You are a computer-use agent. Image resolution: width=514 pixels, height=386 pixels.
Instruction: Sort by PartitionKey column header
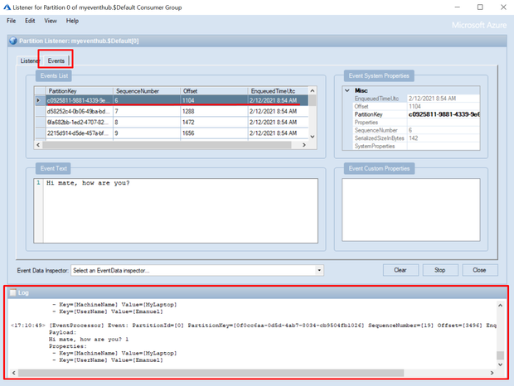(80, 91)
